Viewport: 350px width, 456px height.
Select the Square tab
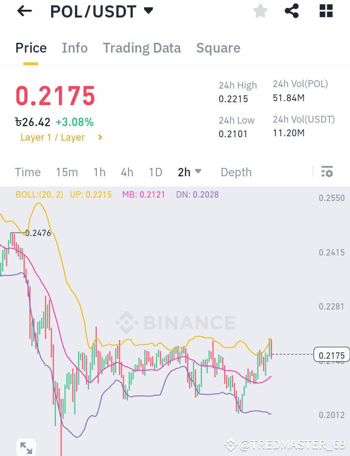[218, 48]
